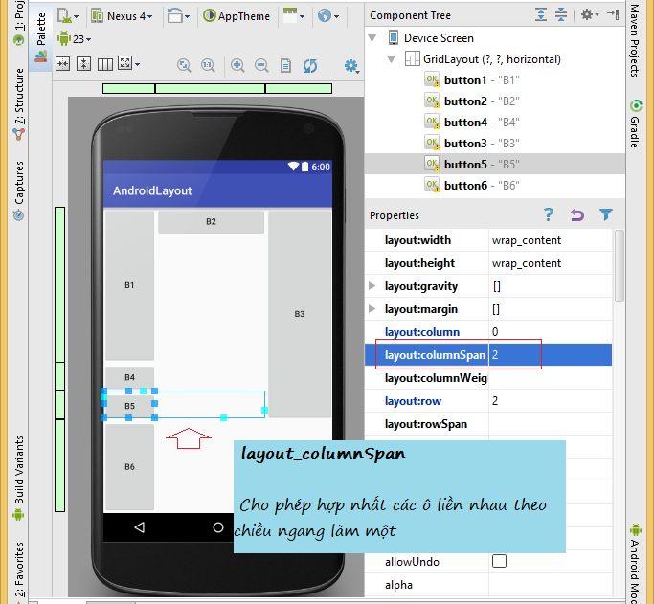The width and height of the screenshot is (654, 604).
Task: Click the zoom out magnifier icon
Action: 261,65
